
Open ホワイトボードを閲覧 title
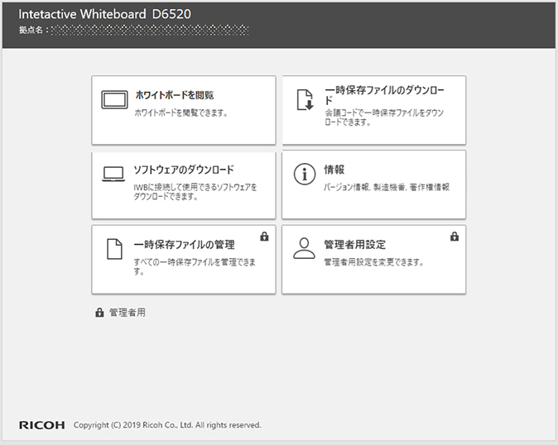[175, 95]
